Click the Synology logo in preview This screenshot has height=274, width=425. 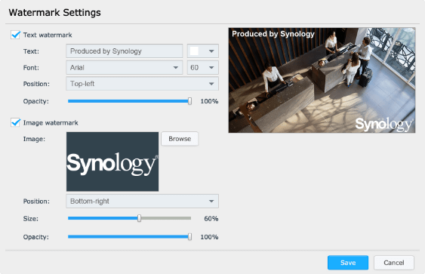click(383, 125)
